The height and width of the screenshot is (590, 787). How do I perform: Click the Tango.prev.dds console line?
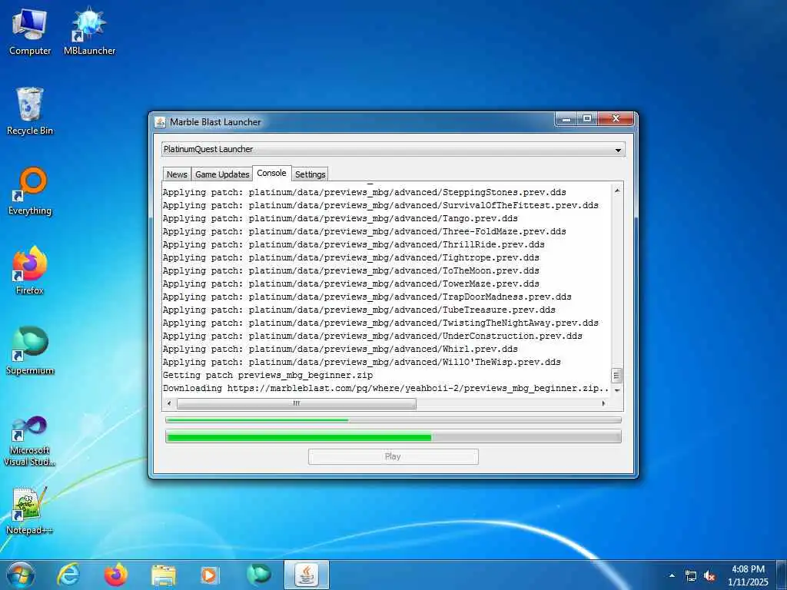(x=340, y=218)
